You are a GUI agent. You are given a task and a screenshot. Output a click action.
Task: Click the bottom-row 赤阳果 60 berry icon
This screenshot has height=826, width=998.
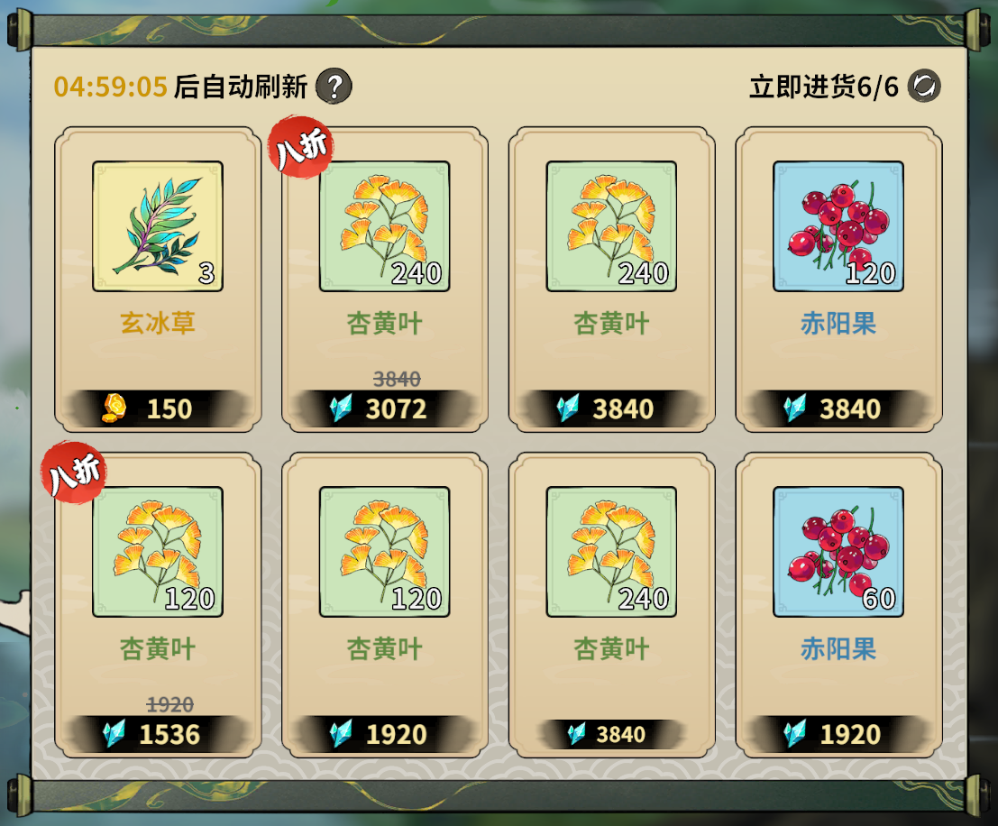coord(838,552)
